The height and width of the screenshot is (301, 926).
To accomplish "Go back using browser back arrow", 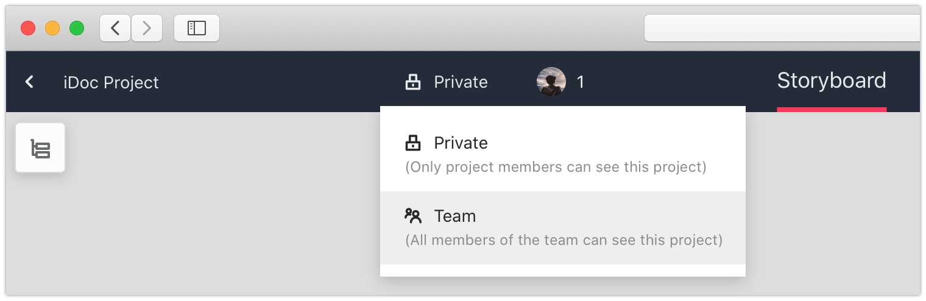I will (x=115, y=28).
